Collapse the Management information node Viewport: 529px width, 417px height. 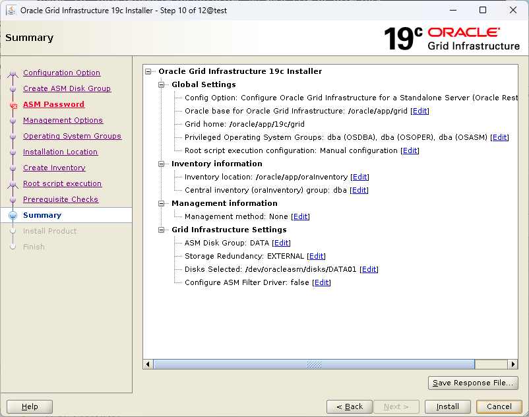(x=161, y=203)
